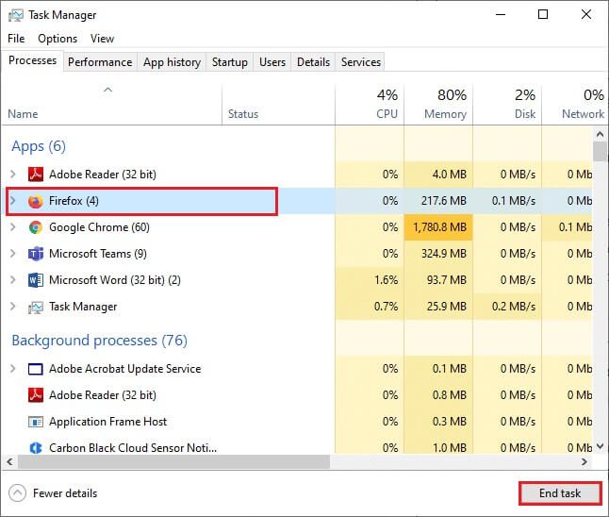Click the Google Chrome icon

[x=36, y=227]
